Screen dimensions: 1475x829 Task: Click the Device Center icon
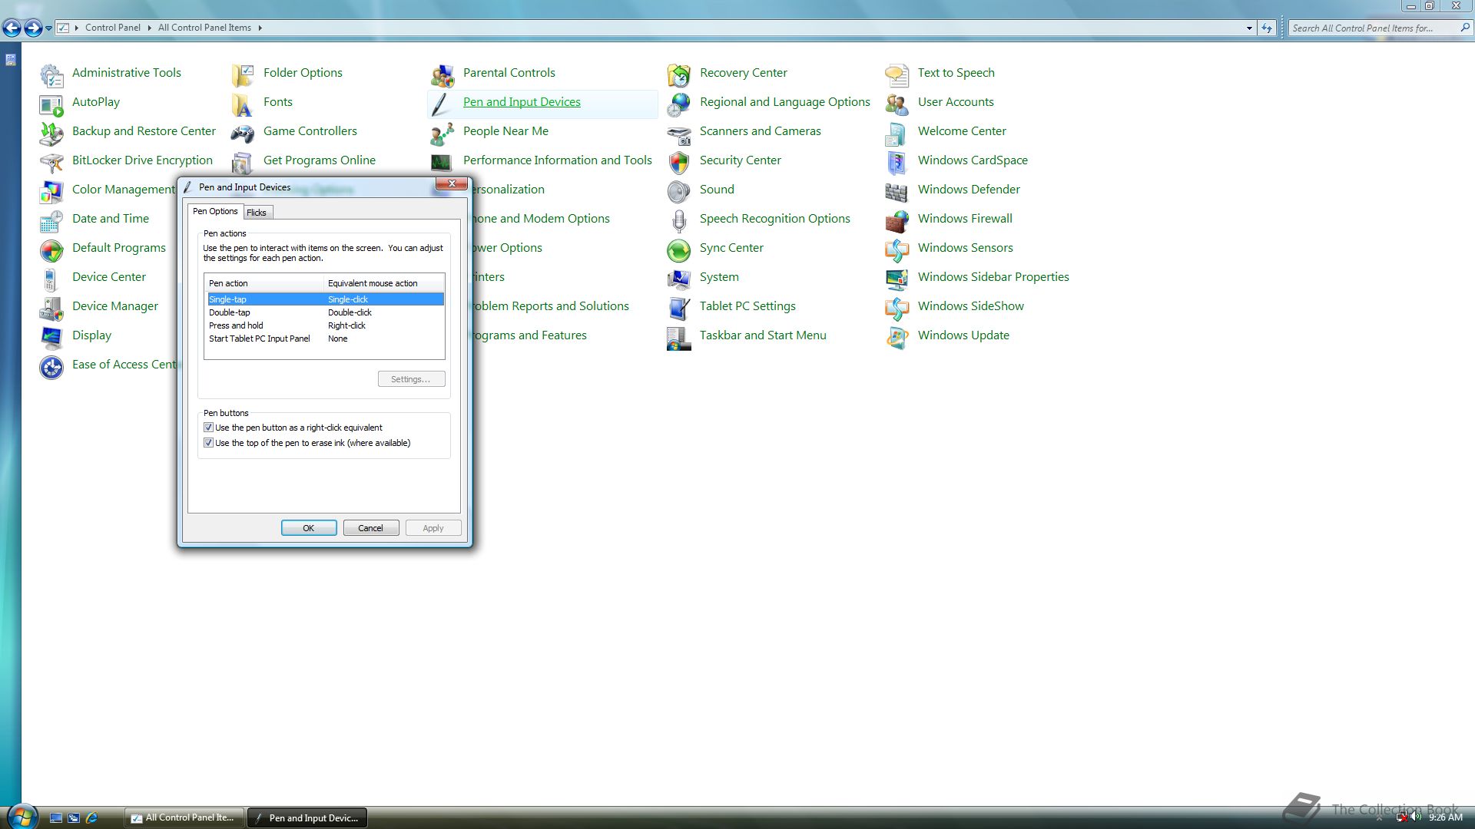coord(51,279)
